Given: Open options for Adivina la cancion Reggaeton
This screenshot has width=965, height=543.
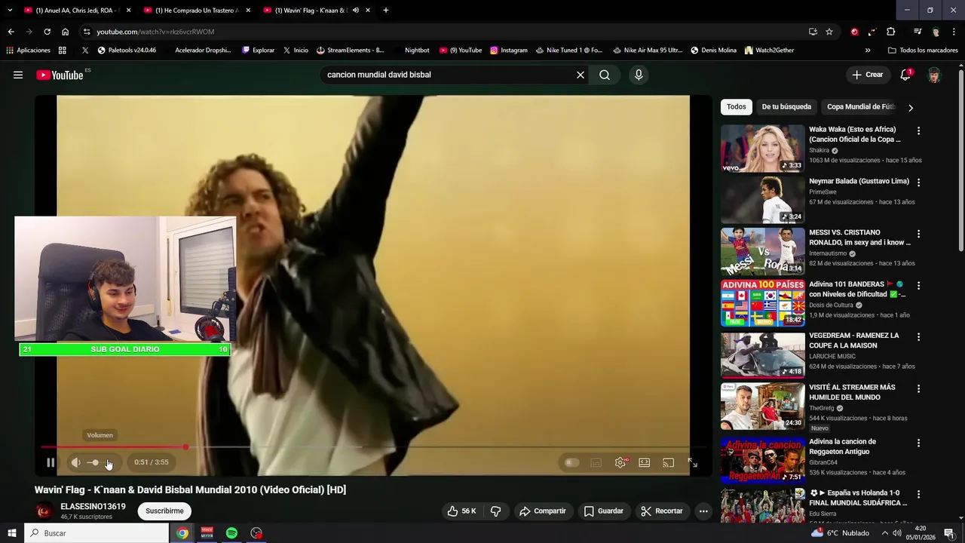Looking at the screenshot, I should pos(918,443).
